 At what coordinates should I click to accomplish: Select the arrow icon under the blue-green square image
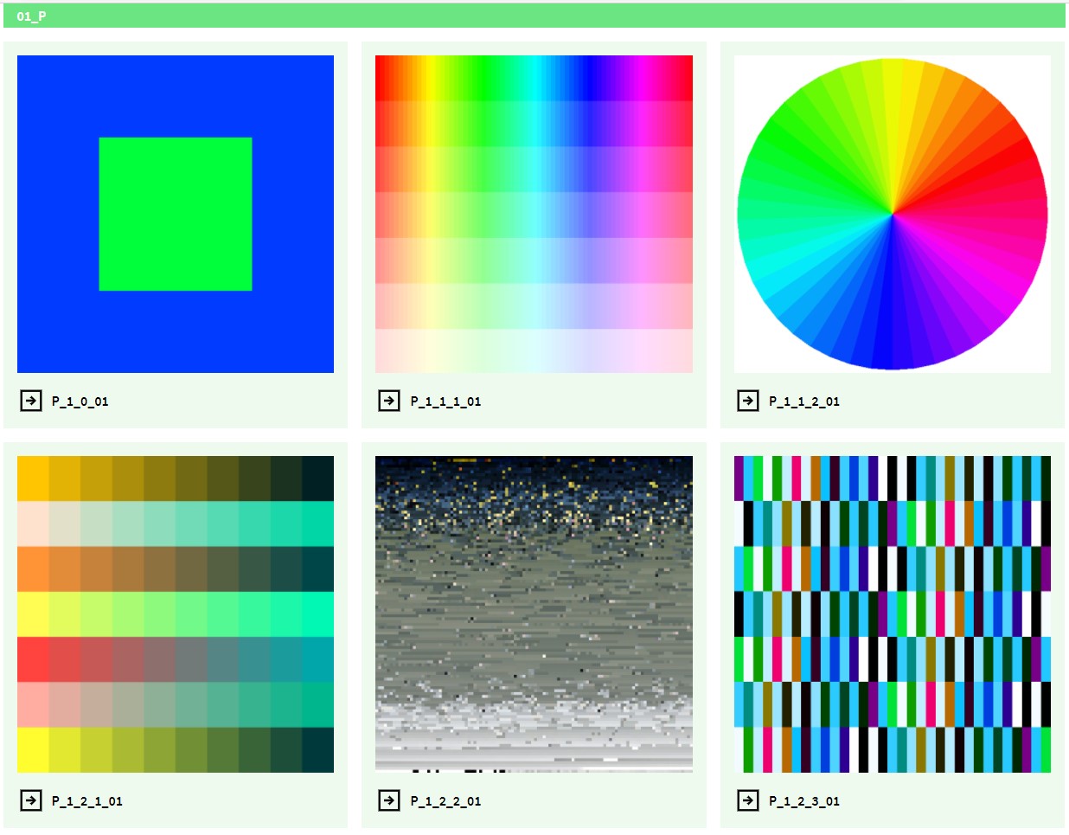(30, 400)
